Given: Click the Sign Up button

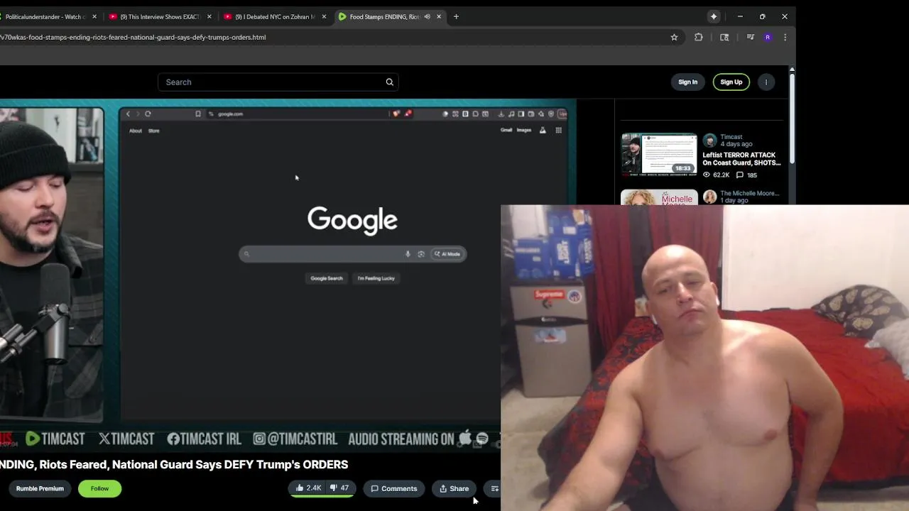Looking at the screenshot, I should 731,82.
